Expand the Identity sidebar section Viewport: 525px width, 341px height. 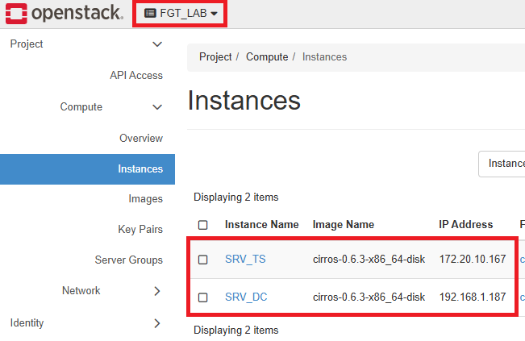[x=157, y=323]
